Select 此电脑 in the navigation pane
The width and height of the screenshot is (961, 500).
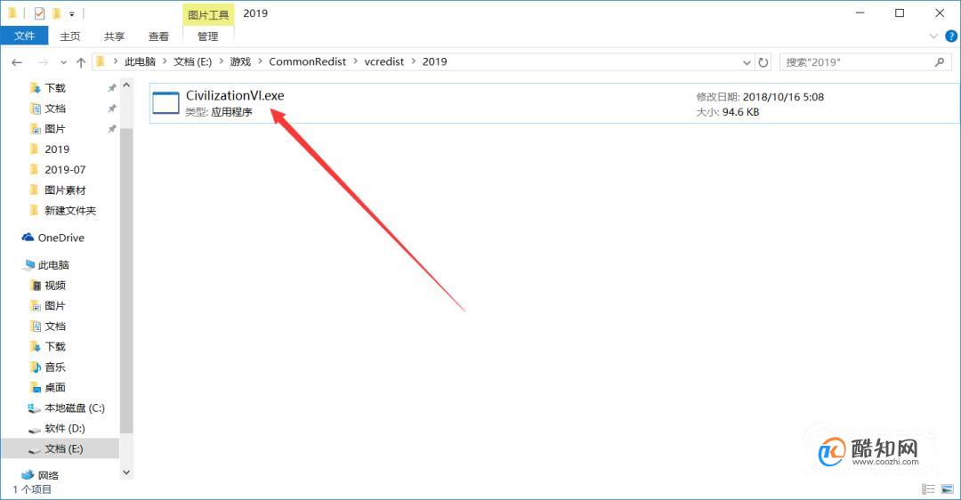coord(53,265)
